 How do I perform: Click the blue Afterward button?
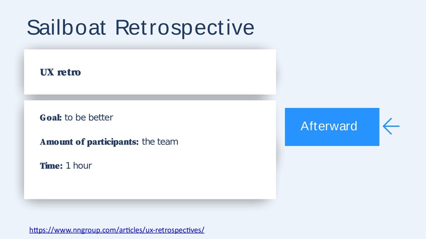332,127
